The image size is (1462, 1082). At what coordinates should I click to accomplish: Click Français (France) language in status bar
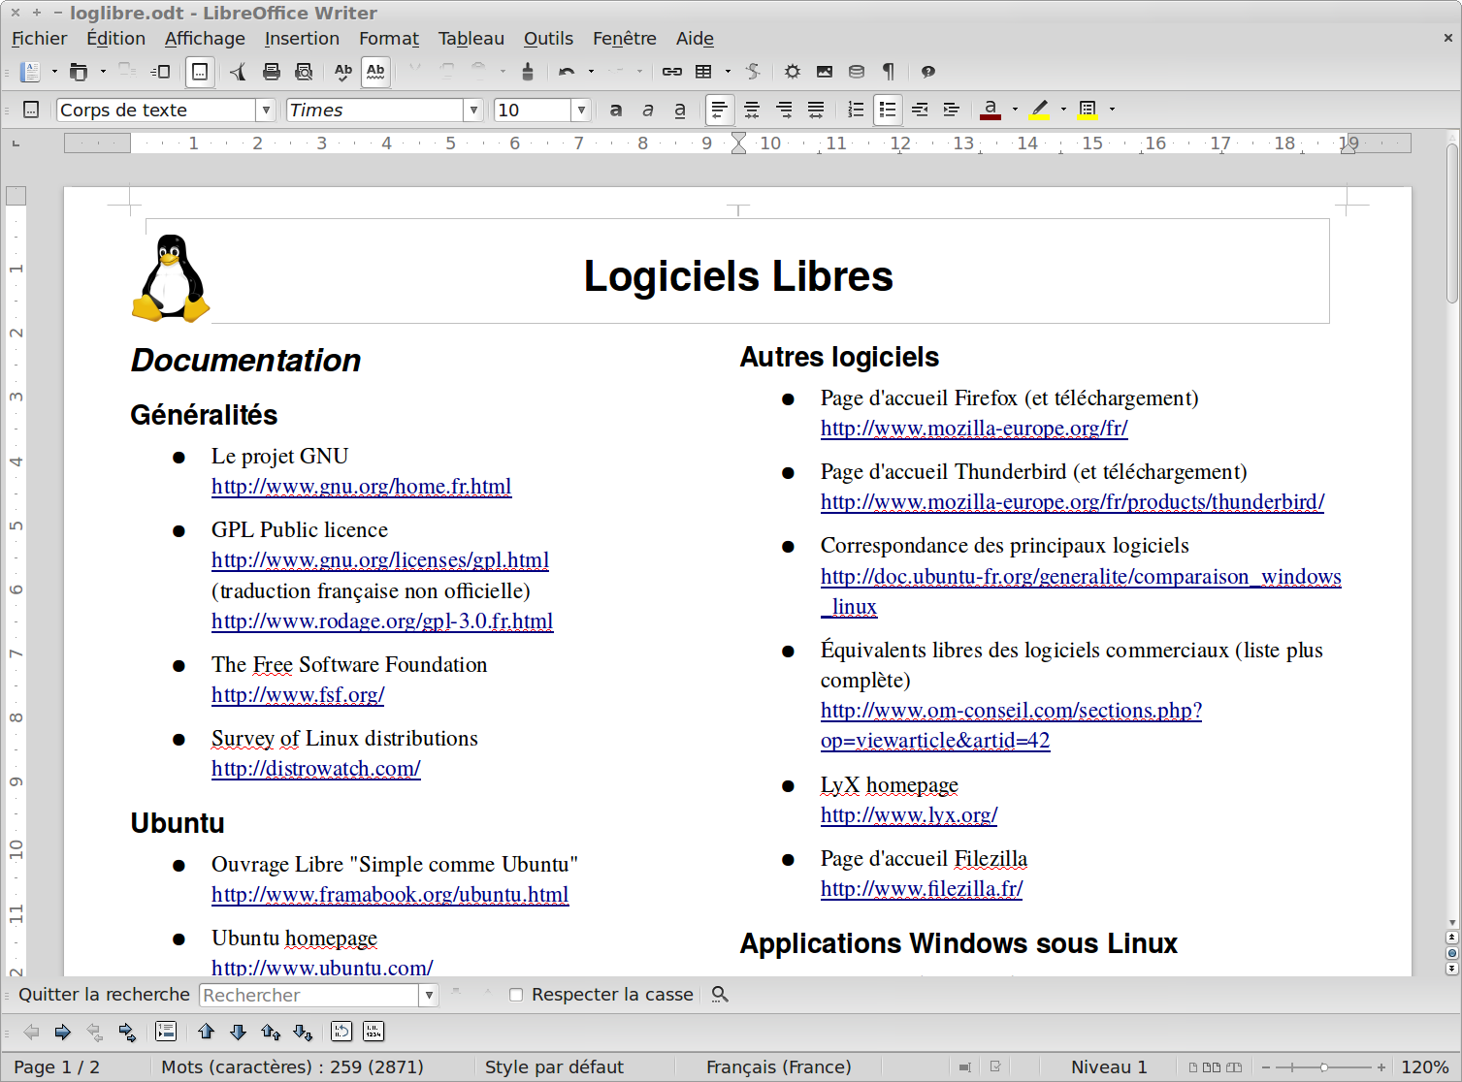[x=778, y=1067]
